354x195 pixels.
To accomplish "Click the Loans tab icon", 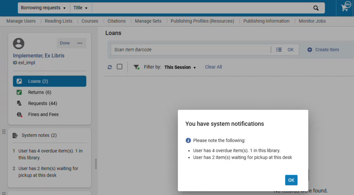I will tap(19, 81).
